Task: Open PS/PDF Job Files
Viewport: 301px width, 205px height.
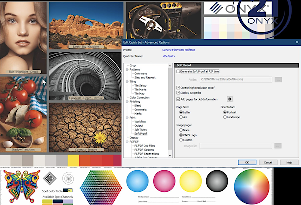Action: click(144, 146)
